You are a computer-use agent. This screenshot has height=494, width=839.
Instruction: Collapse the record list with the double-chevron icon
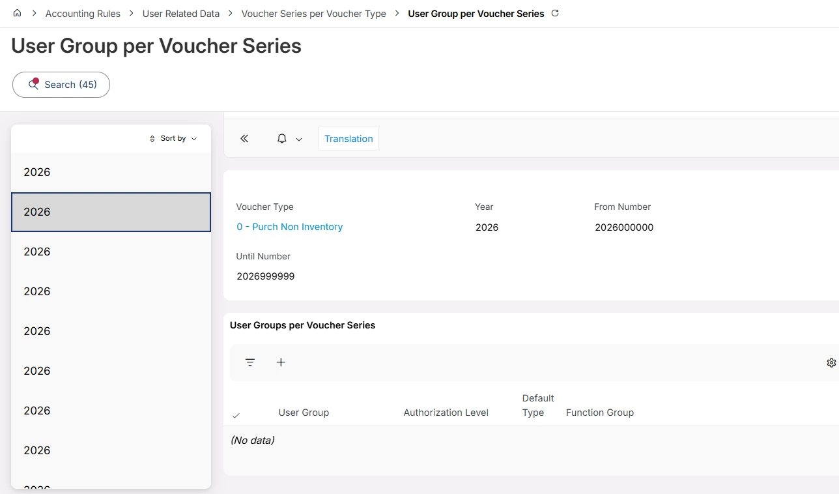click(244, 139)
